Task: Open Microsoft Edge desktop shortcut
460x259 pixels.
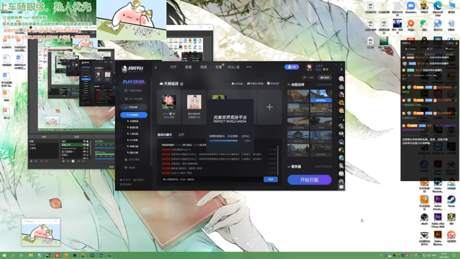Action: coord(438,7)
